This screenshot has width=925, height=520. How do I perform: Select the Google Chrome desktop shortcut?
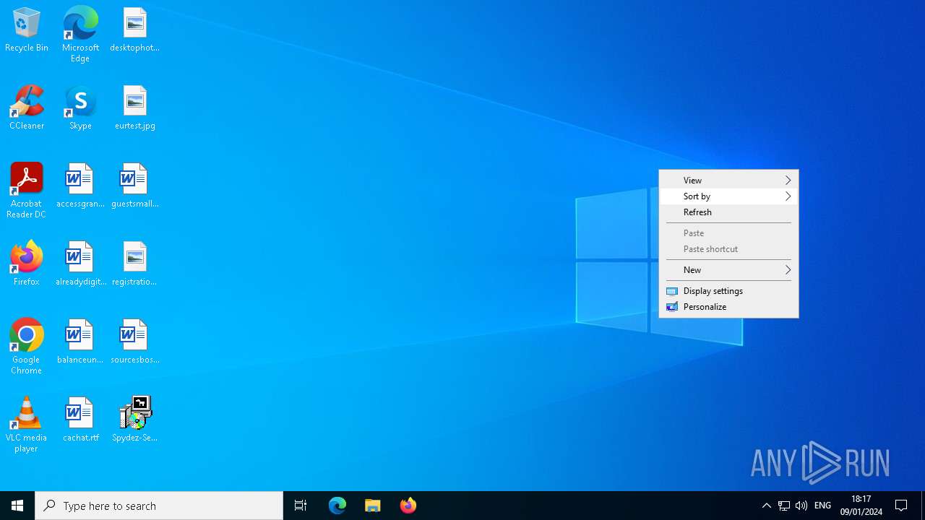pyautogui.click(x=27, y=347)
